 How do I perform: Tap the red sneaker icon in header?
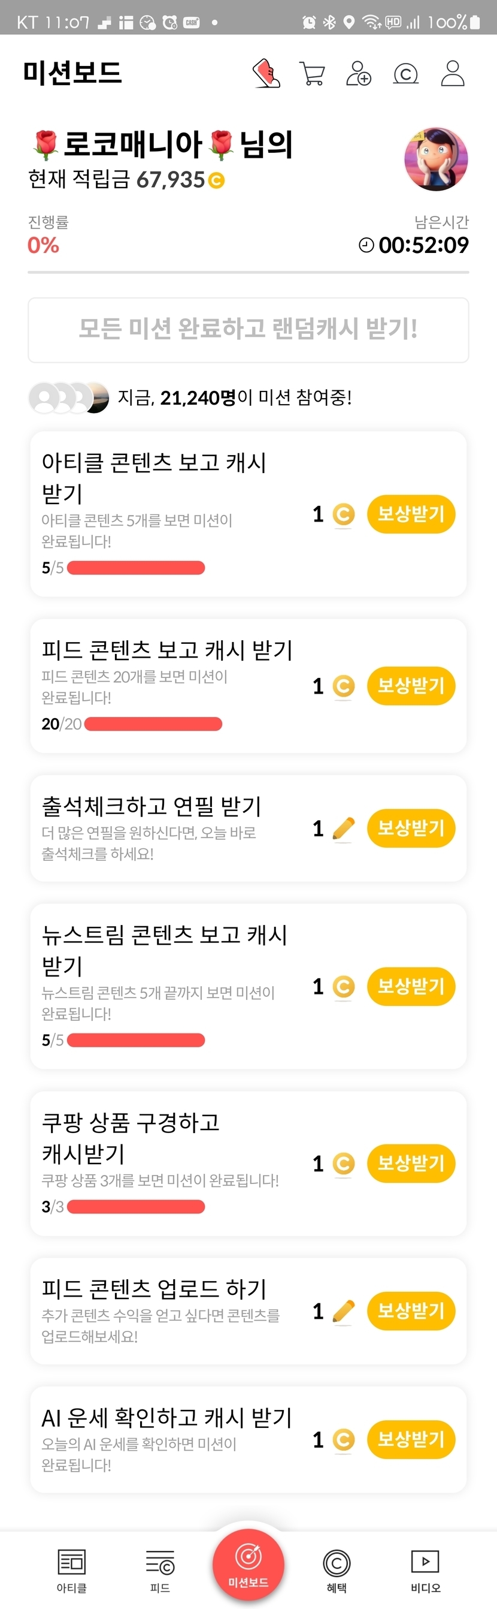[266, 73]
